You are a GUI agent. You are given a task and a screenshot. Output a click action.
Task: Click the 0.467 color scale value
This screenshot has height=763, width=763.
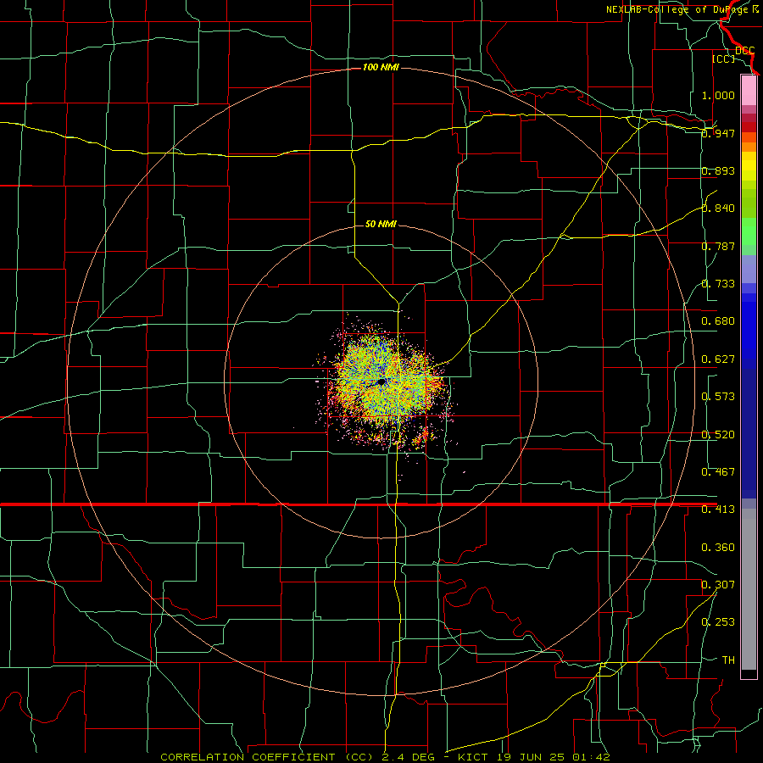pos(718,472)
